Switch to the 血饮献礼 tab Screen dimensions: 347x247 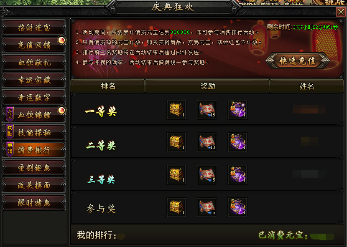(x=34, y=62)
